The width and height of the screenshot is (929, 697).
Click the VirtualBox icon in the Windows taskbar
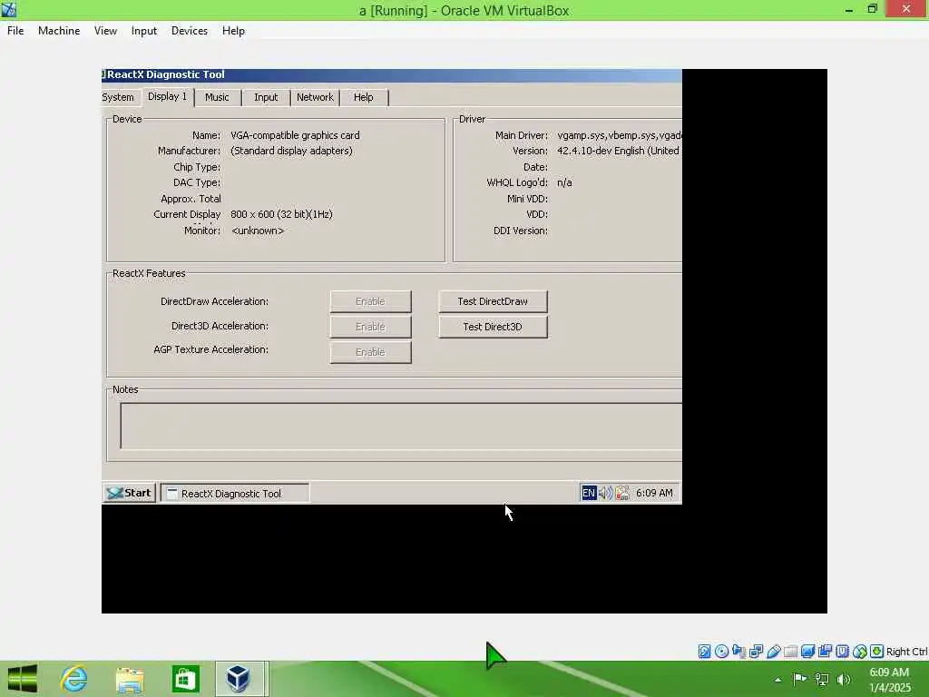239,679
